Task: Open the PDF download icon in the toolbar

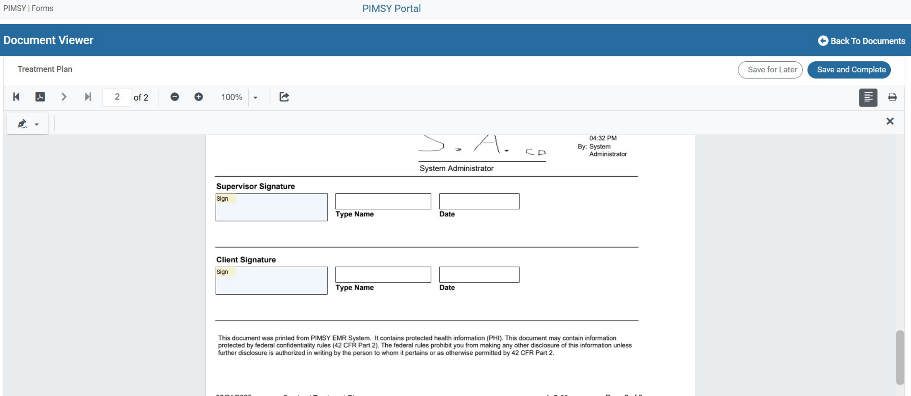Action: 40,97
